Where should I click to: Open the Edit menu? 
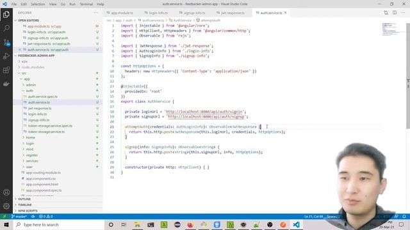tap(24, 4)
